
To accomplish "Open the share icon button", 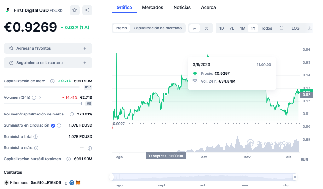I will [x=87, y=10].
